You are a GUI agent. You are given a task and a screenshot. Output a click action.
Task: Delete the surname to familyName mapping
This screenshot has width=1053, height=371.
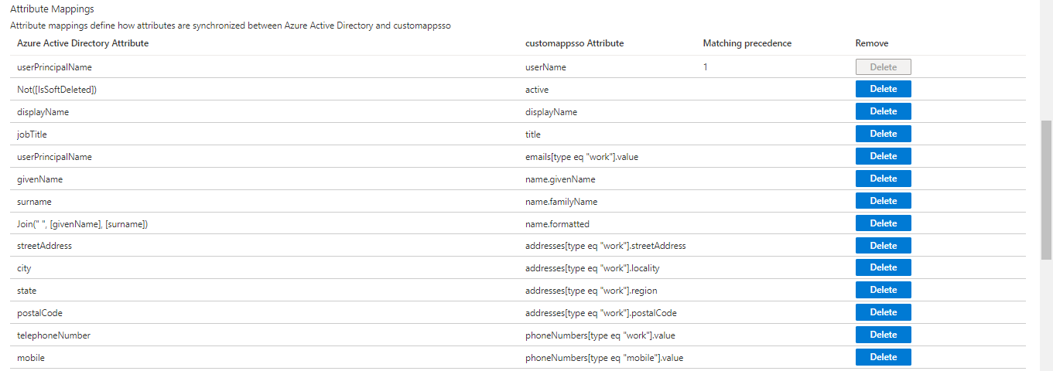tap(883, 201)
